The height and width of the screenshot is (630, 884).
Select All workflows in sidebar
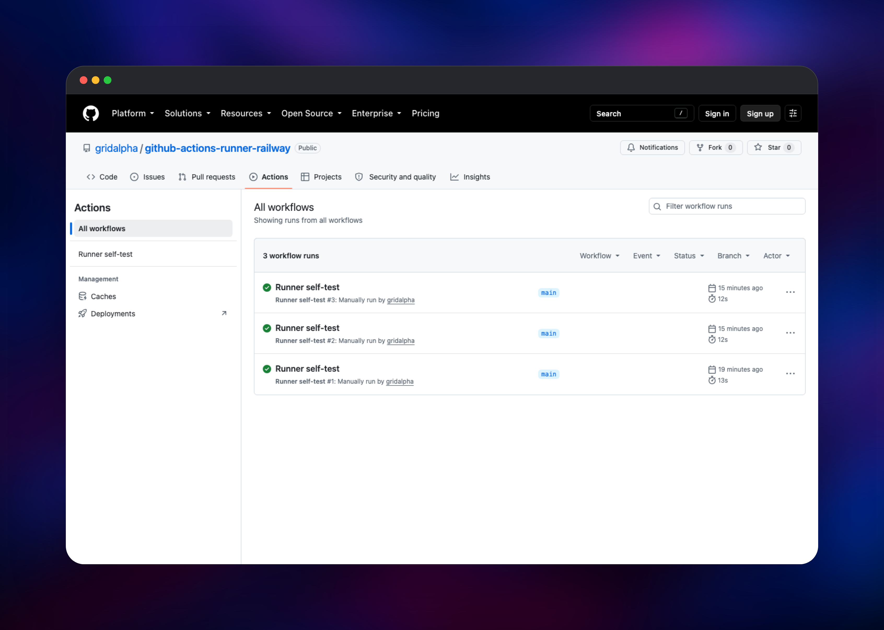point(153,228)
